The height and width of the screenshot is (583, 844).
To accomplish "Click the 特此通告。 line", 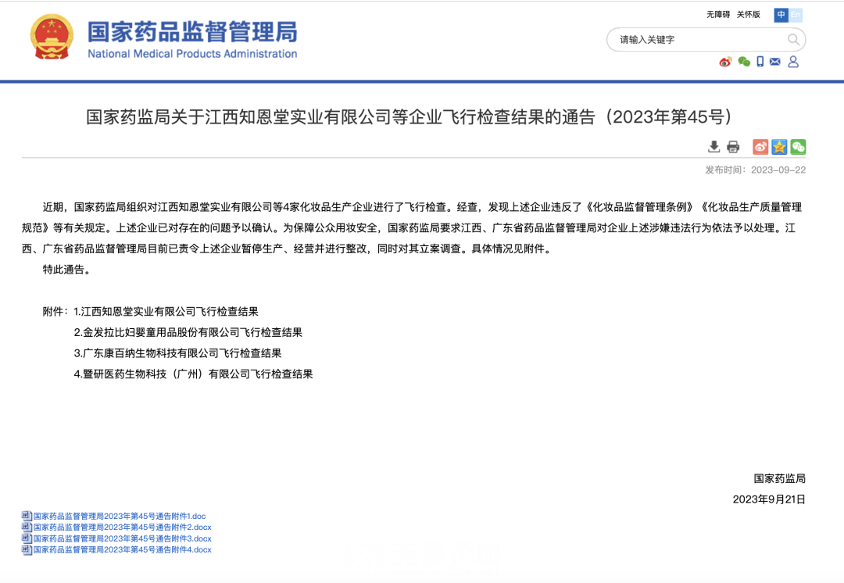I will point(67,270).
